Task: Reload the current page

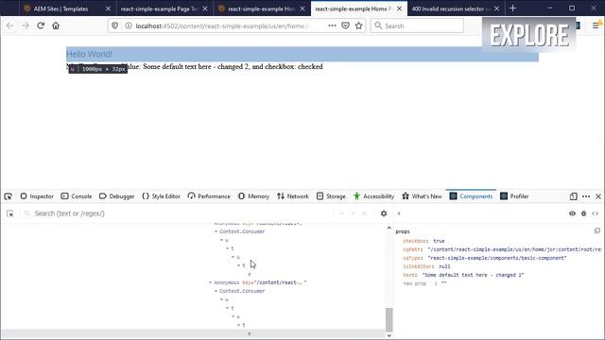Action: click(x=41, y=25)
